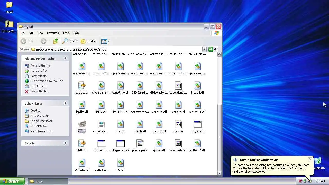Click the Windows Start button
329x185 pixels.
12,181
